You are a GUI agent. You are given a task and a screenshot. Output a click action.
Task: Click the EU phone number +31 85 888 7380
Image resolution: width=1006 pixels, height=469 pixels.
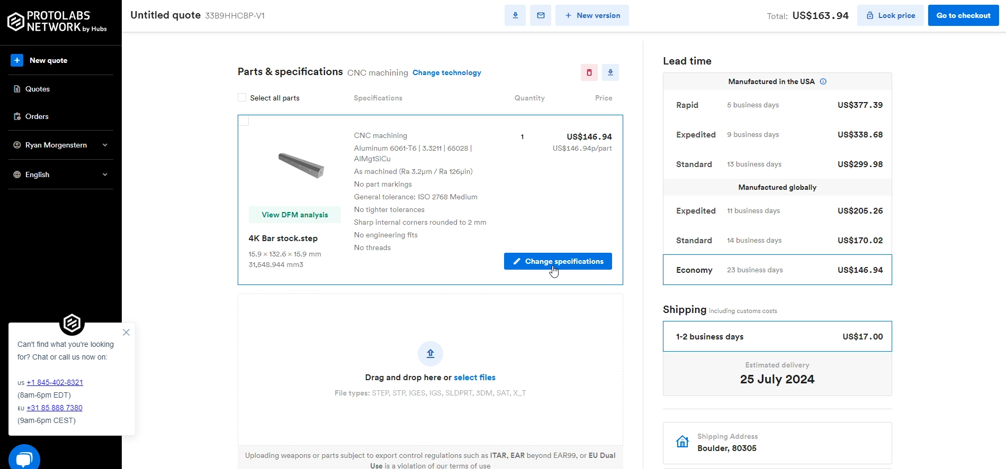[x=55, y=408]
